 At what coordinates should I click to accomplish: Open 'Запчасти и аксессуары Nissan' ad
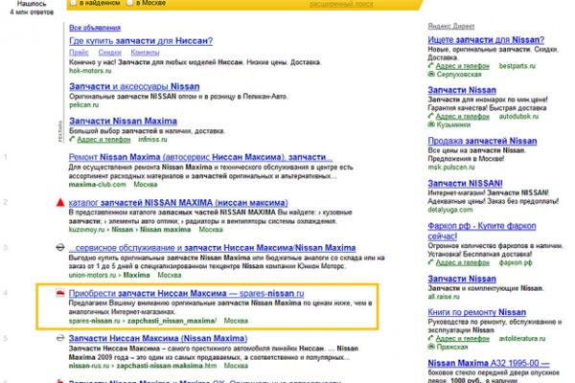[x=134, y=86]
